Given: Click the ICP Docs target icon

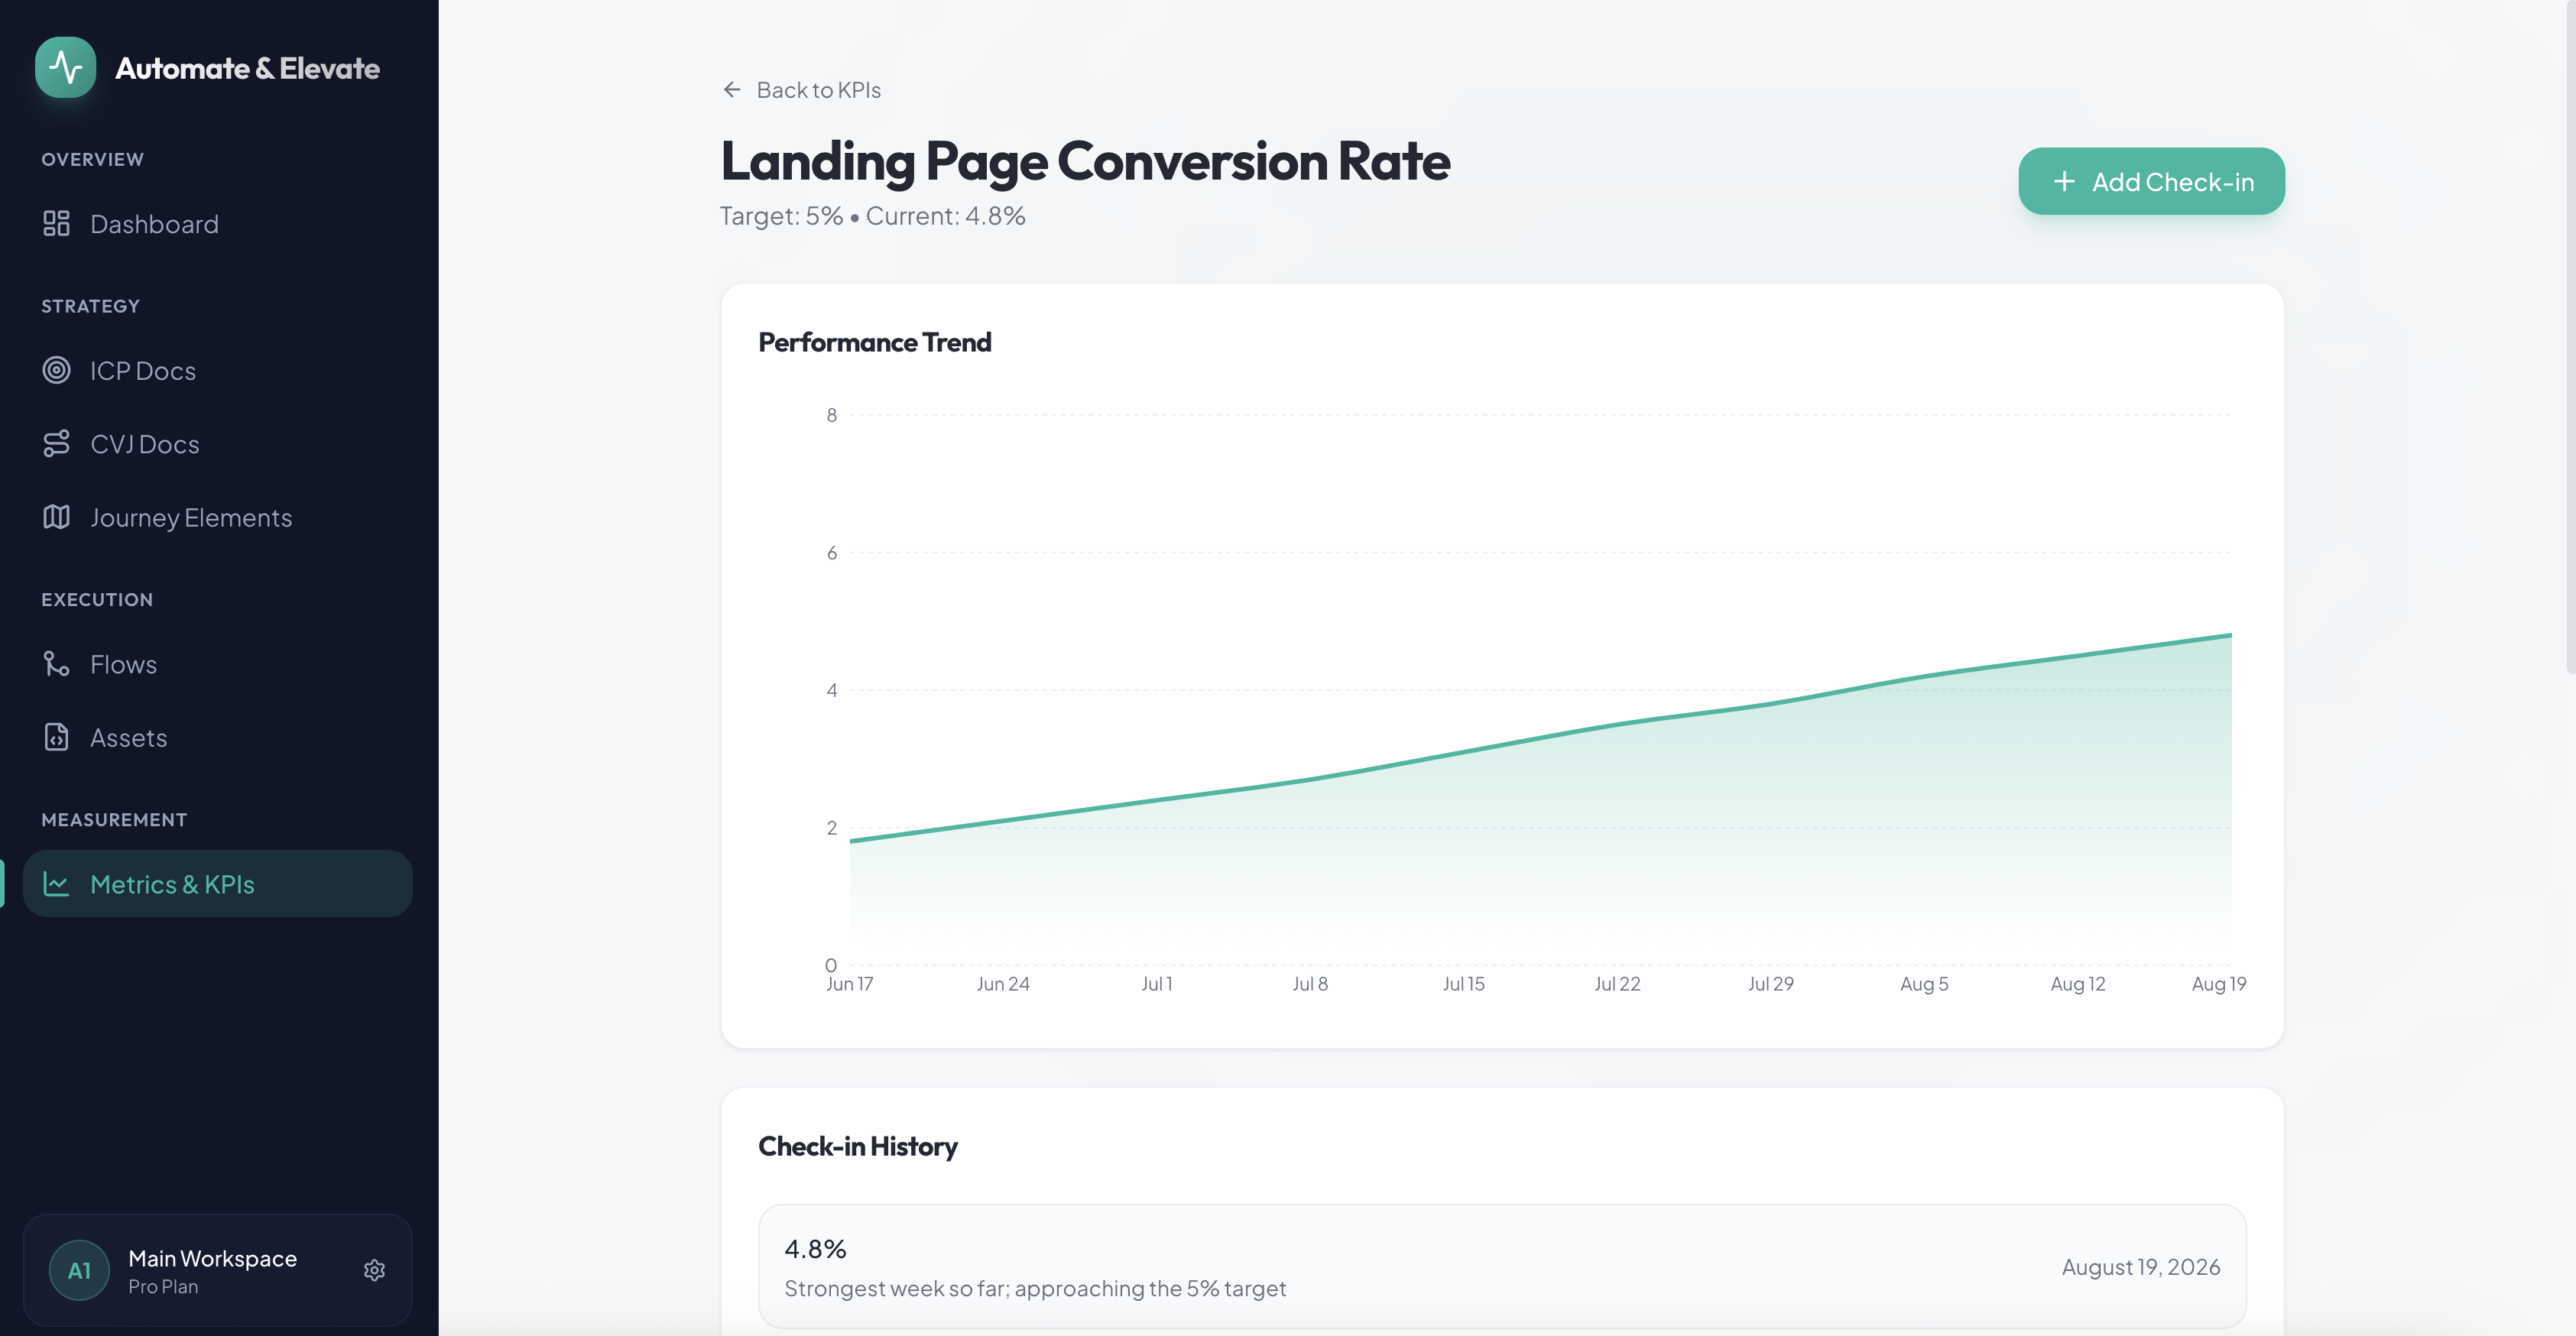Looking at the screenshot, I should tap(56, 370).
